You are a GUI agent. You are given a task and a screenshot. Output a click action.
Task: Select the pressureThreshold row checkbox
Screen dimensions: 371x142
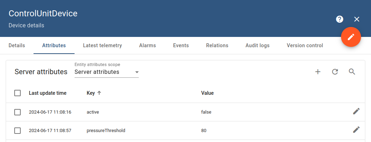(17, 131)
